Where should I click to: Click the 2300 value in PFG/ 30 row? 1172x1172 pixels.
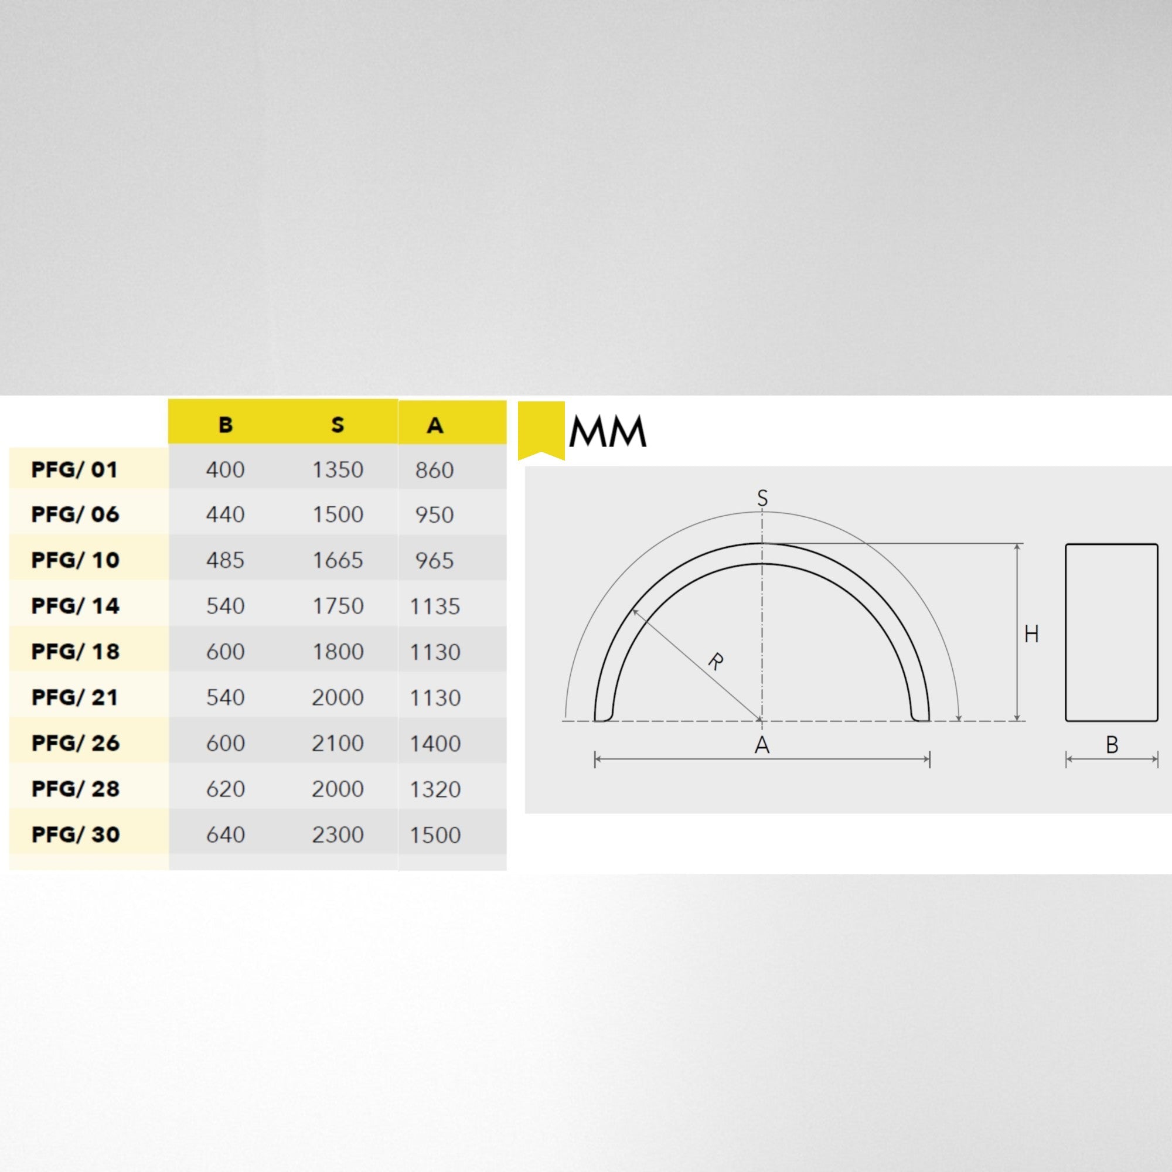[338, 834]
